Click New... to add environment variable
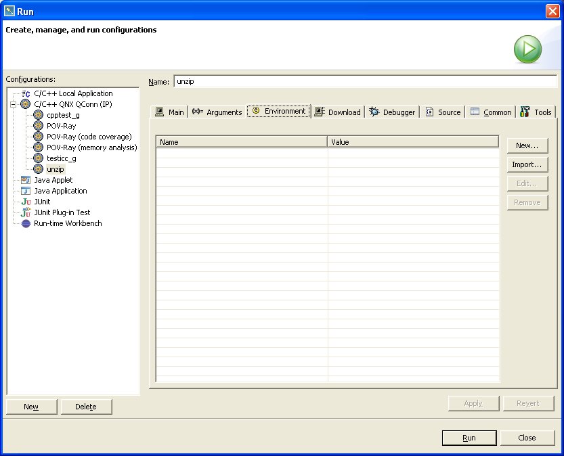The height and width of the screenshot is (456, 564). pyautogui.click(x=527, y=145)
